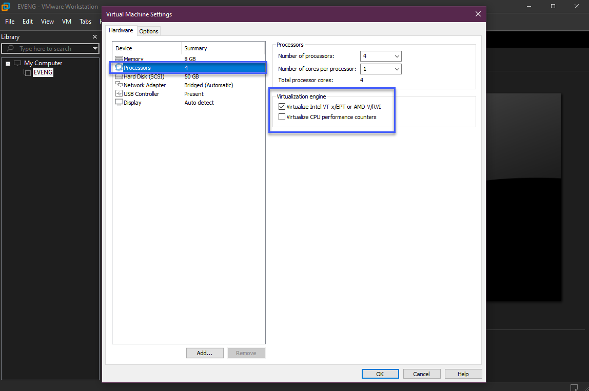
Task: Click the USB Controller icon
Action: tap(119, 94)
